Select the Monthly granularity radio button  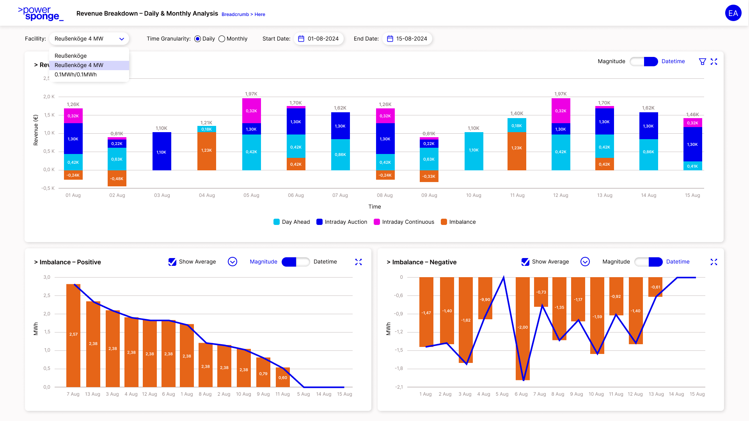(x=222, y=39)
